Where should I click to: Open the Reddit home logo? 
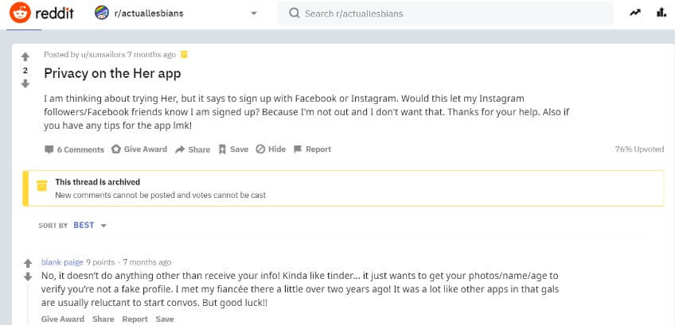pos(41,13)
